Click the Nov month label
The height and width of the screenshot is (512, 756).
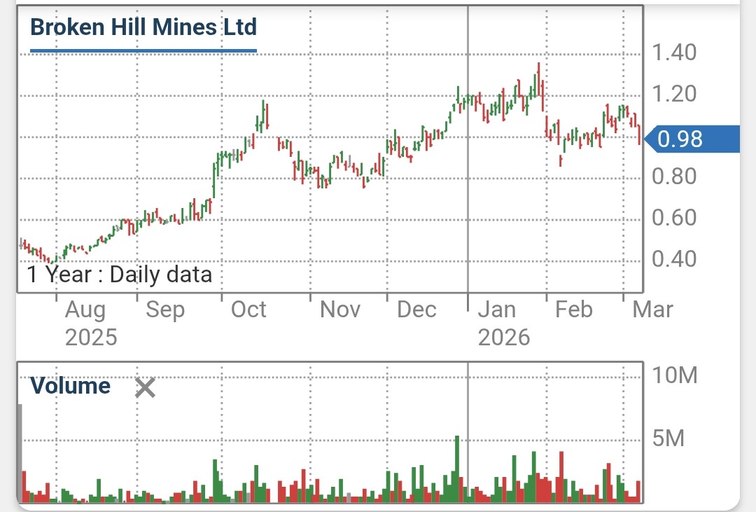[340, 310]
